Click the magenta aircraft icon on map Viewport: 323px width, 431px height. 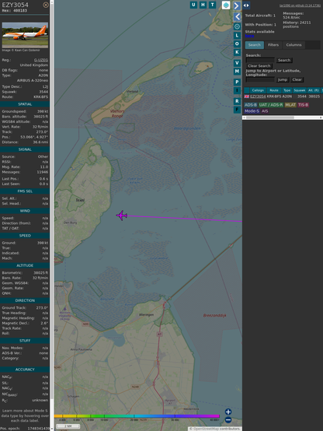pos(122,215)
